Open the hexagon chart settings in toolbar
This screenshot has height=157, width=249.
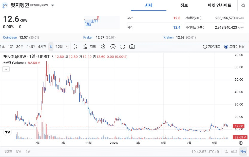coord(113,47)
